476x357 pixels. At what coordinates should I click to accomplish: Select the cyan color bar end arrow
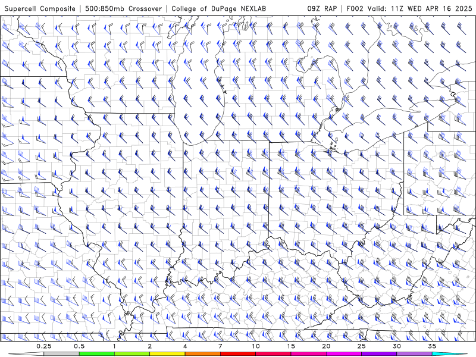[x=449, y=354]
